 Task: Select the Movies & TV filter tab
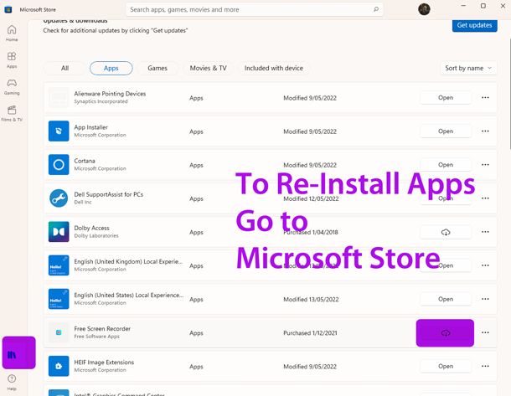point(208,68)
